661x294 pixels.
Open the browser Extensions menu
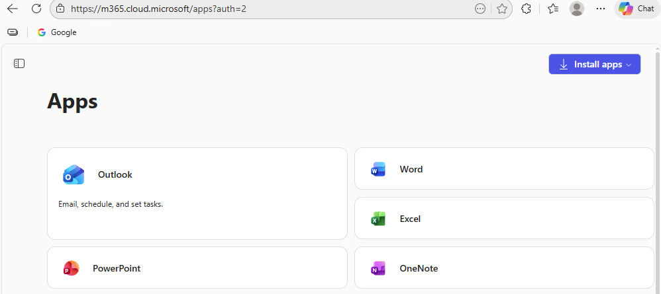[527, 9]
